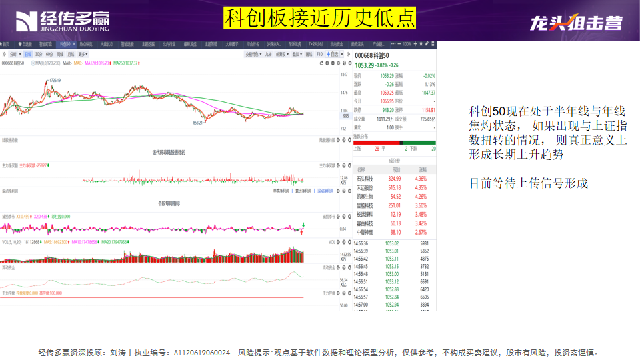Toggle MA indicator checkbox on main chart
This screenshot has width=640, height=360.
pos(33,63)
